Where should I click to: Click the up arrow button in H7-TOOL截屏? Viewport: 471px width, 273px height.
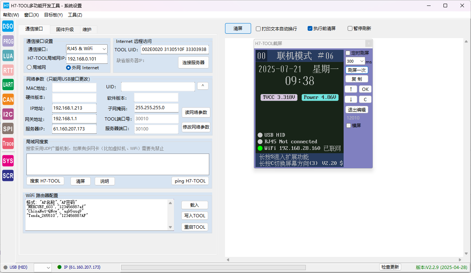coord(351,89)
